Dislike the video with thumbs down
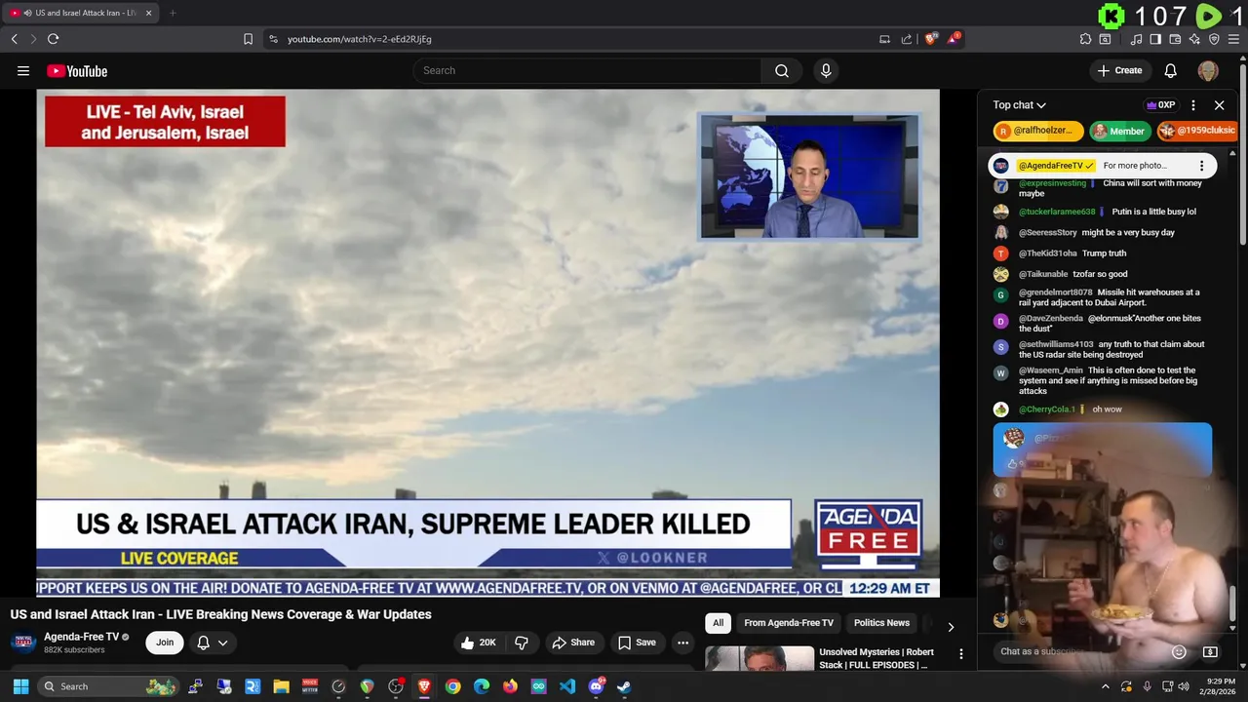This screenshot has height=702, width=1248. pos(522,643)
